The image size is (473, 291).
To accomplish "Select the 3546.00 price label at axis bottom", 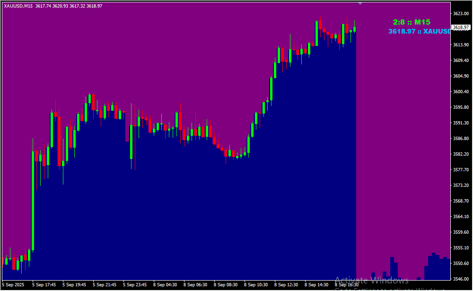I will (x=460, y=279).
